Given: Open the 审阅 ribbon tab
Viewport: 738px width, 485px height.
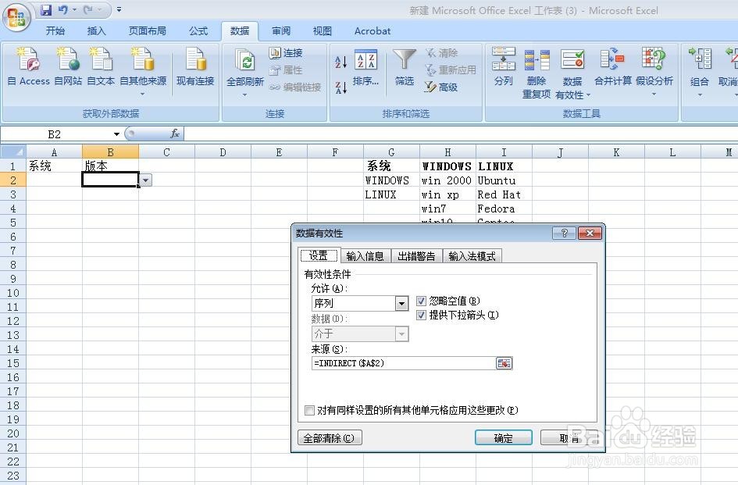Looking at the screenshot, I should click(x=280, y=31).
